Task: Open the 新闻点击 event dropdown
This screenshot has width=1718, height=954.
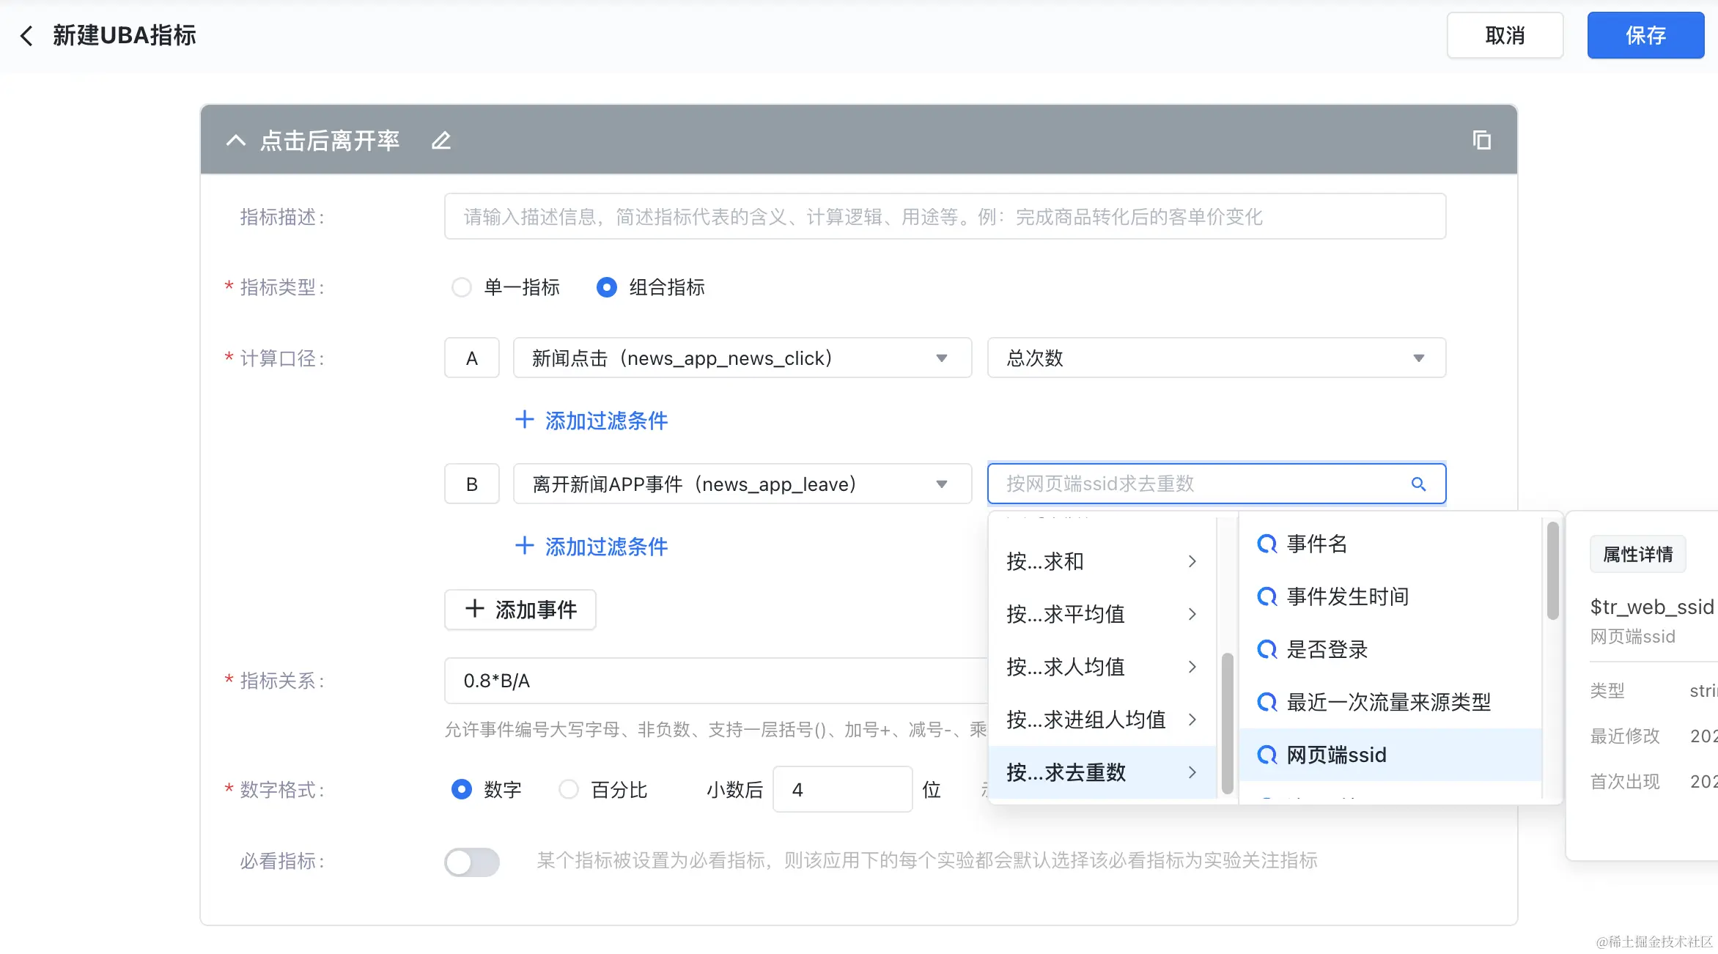Action: (x=742, y=358)
